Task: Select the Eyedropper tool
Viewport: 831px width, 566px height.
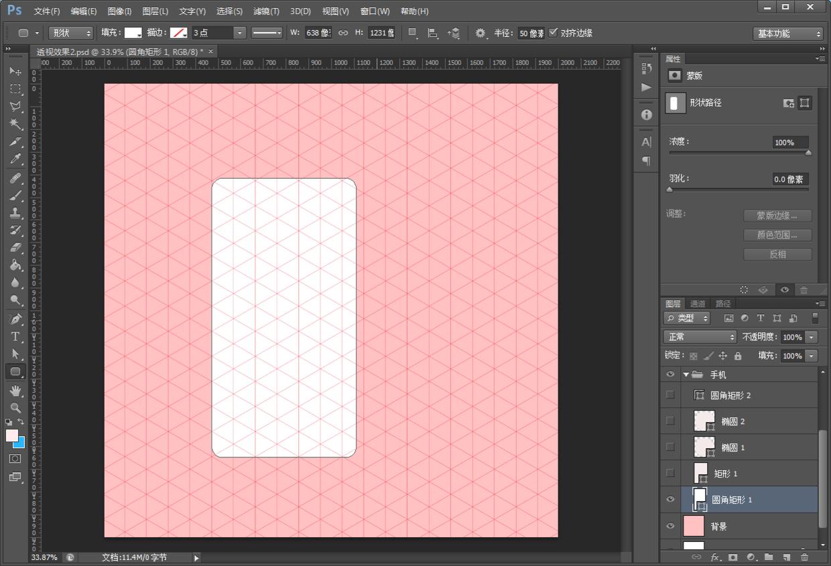Action: 15,159
